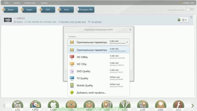Screen dimensions: 197x111
Task: Select highlighted Оригинальные параметры list option
Action: click(x=98, y=50)
